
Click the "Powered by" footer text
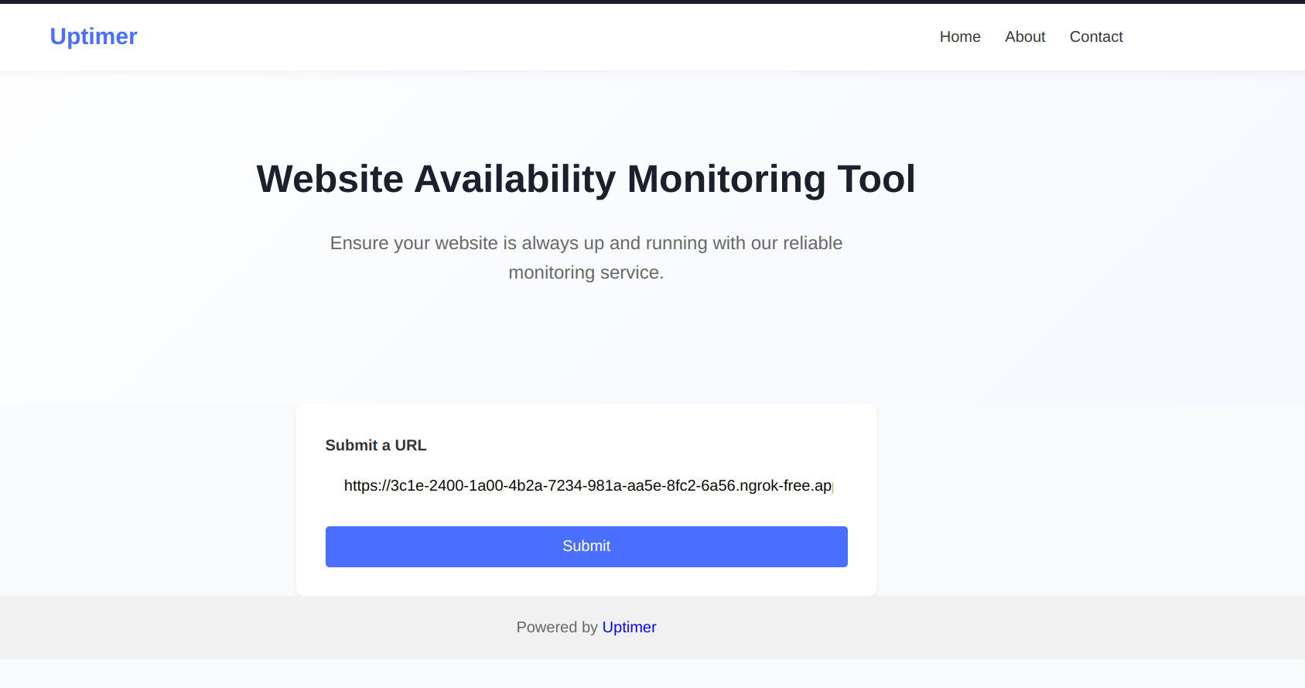(x=557, y=627)
